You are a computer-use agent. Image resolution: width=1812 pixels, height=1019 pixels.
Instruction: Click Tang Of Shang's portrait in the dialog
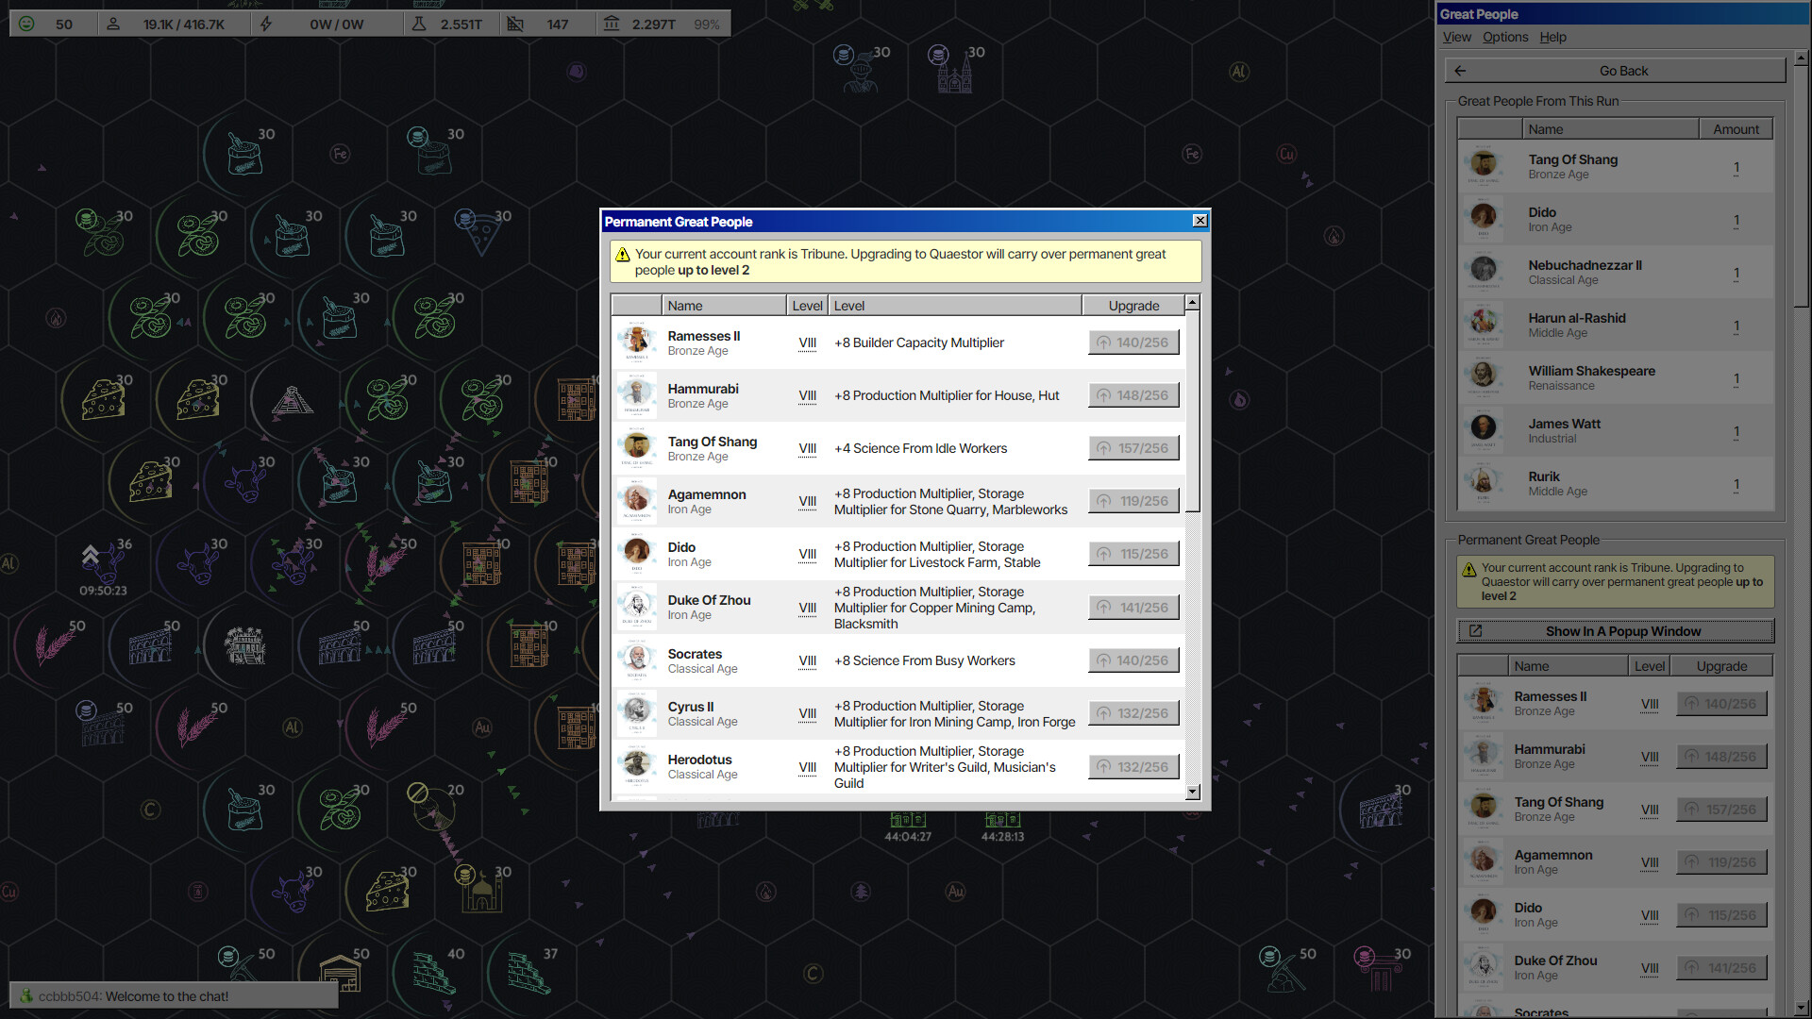coord(637,448)
